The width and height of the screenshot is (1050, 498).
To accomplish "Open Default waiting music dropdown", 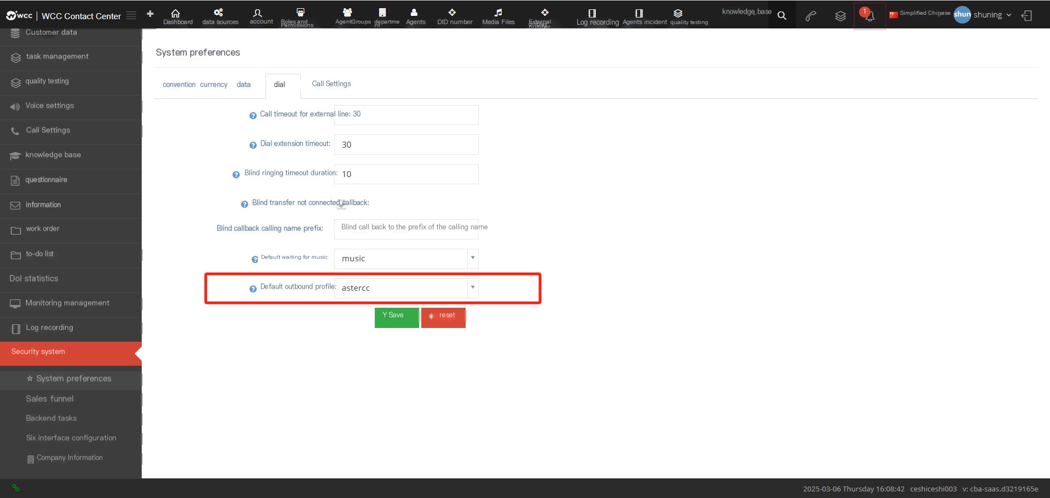I will [x=406, y=259].
